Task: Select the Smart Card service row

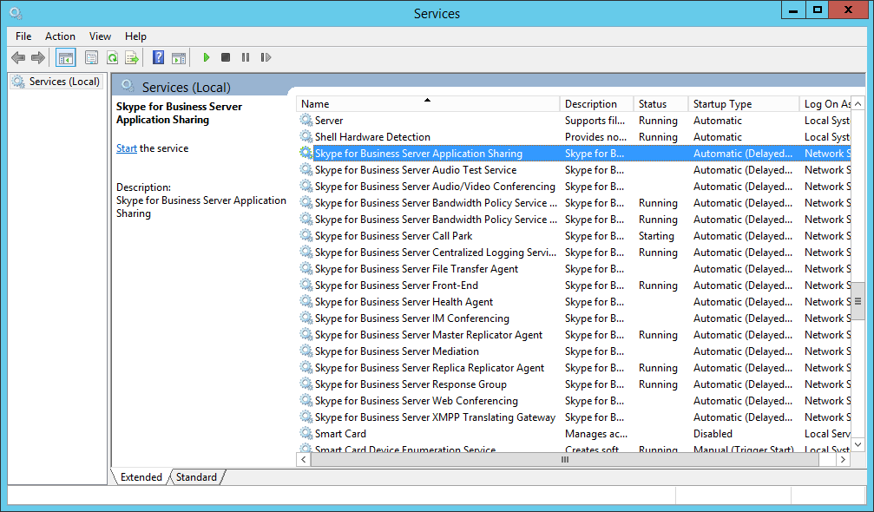Action: click(574, 433)
